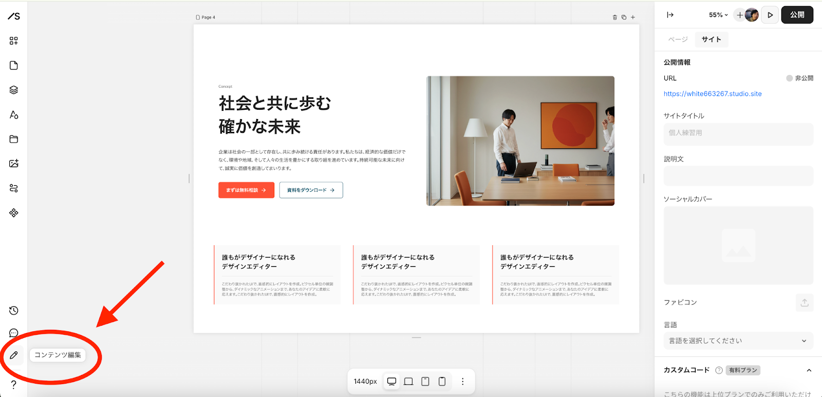Upload a favicon with the upload icon
The height and width of the screenshot is (397, 822).
point(805,303)
